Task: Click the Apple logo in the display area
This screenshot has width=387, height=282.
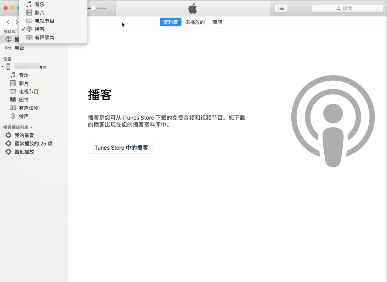Action: [193, 8]
